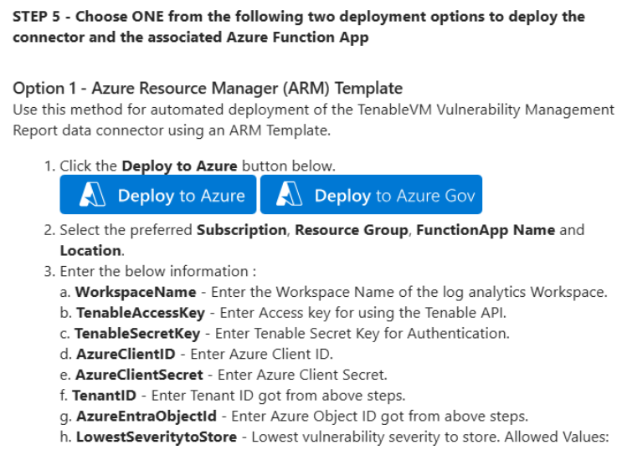Screen dimensions: 617x450
Task: Click the LowestSeveritytoStore parameter label
Action: [x=159, y=436]
